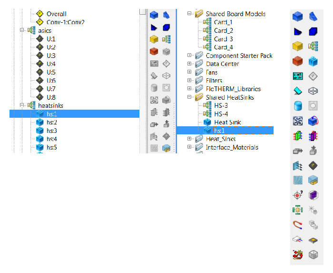Create a wireframe Enclosure from enlarged palette

coord(313,91)
